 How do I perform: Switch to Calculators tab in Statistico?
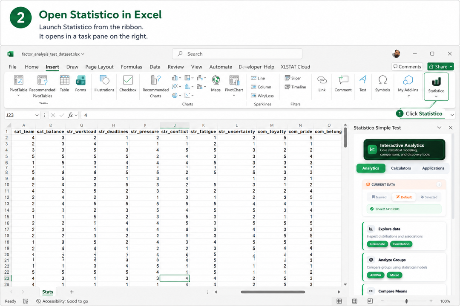click(401, 168)
